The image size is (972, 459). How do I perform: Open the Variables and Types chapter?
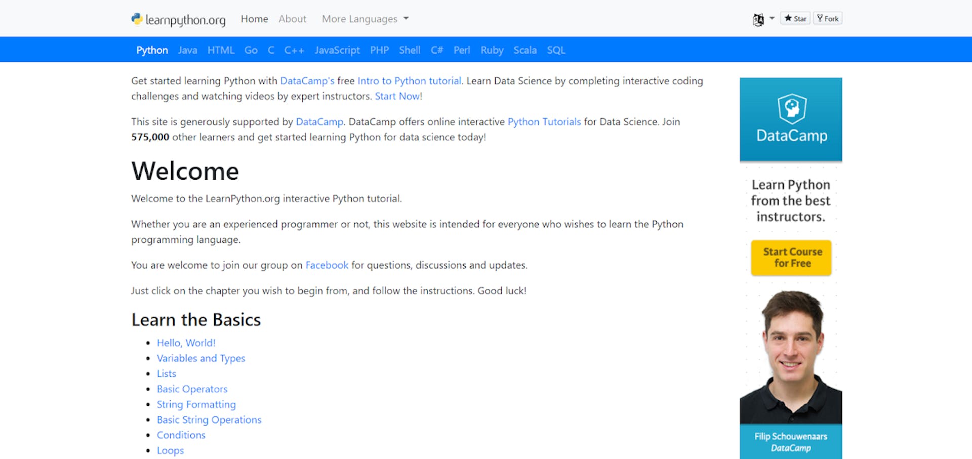tap(201, 358)
